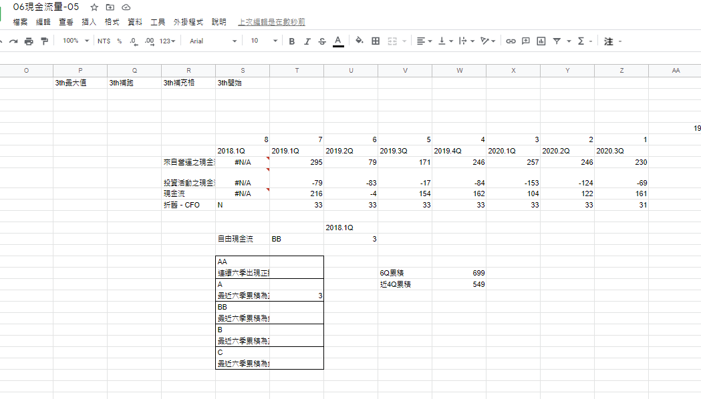Insert a chart from the toolbar
Screen dimensions: 701x399
click(541, 41)
